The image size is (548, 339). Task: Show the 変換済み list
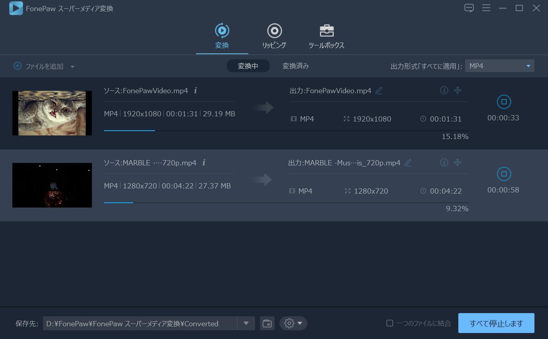click(x=295, y=66)
